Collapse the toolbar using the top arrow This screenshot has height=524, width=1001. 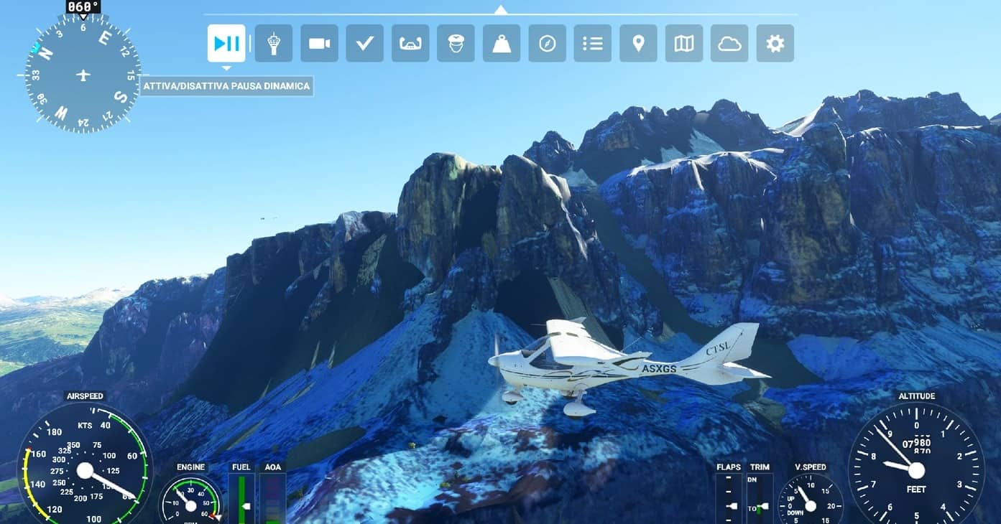[x=501, y=9]
